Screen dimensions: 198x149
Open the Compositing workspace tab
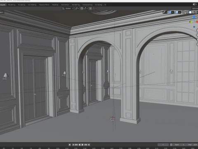87,5
